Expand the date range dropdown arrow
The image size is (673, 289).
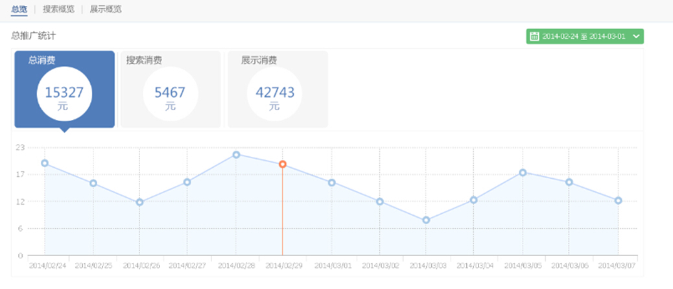[x=635, y=36]
